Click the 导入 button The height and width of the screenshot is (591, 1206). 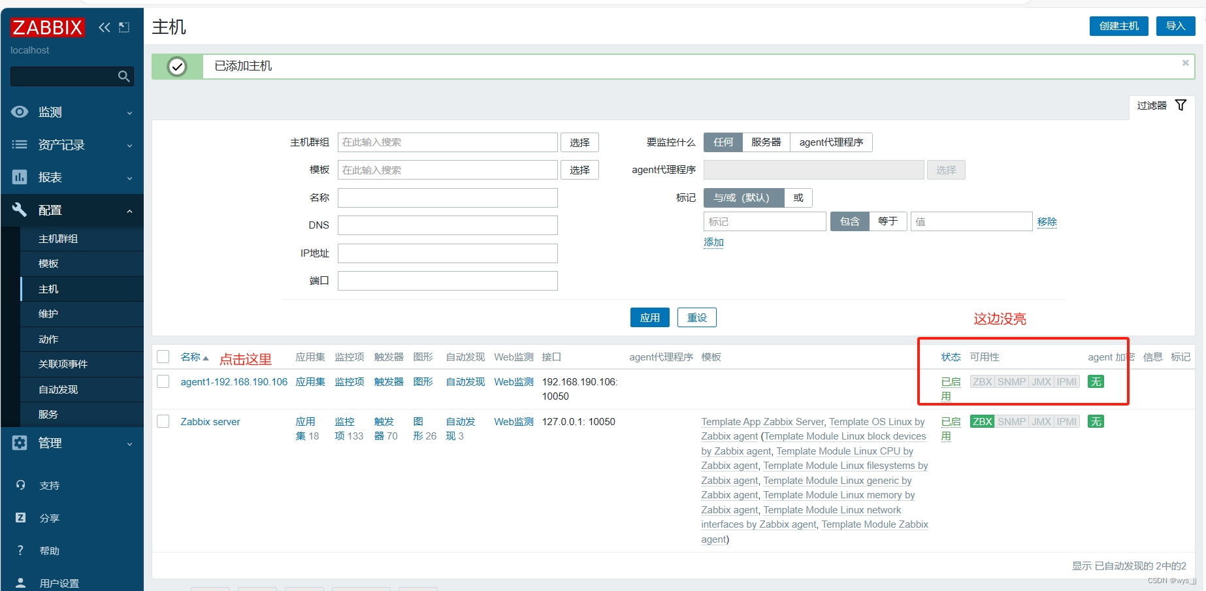[x=1176, y=26]
